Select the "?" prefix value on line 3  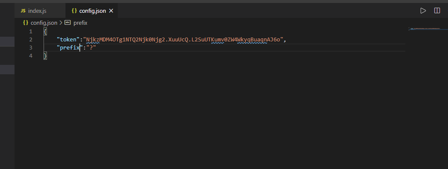tap(91, 48)
